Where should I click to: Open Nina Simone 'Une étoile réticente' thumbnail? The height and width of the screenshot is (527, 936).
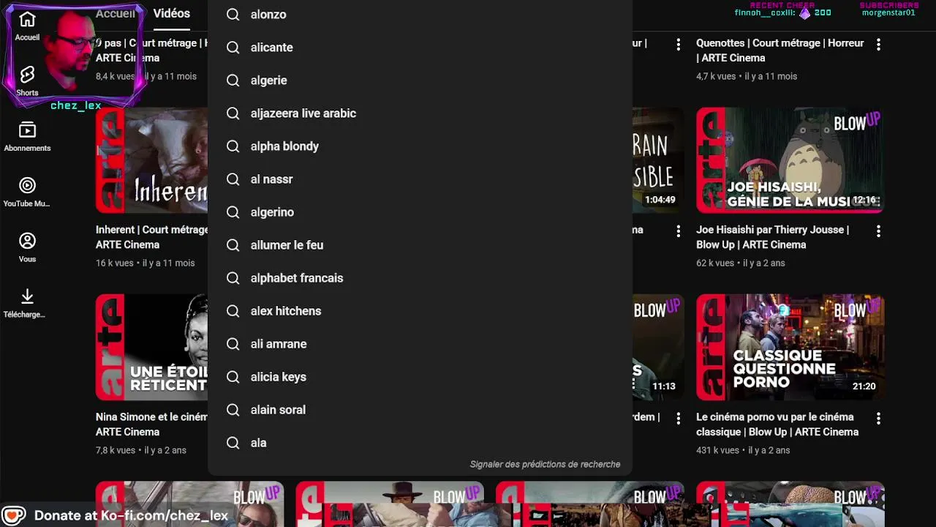(x=152, y=348)
